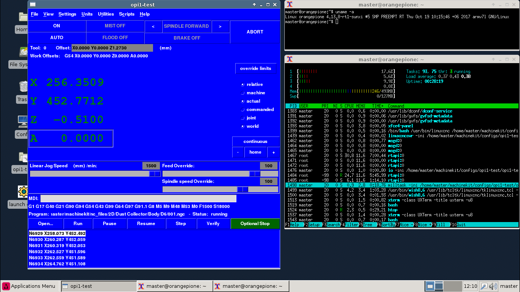Image resolution: width=520 pixels, height=292 pixels.
Task: Click the Resume program button
Action: click(146, 224)
